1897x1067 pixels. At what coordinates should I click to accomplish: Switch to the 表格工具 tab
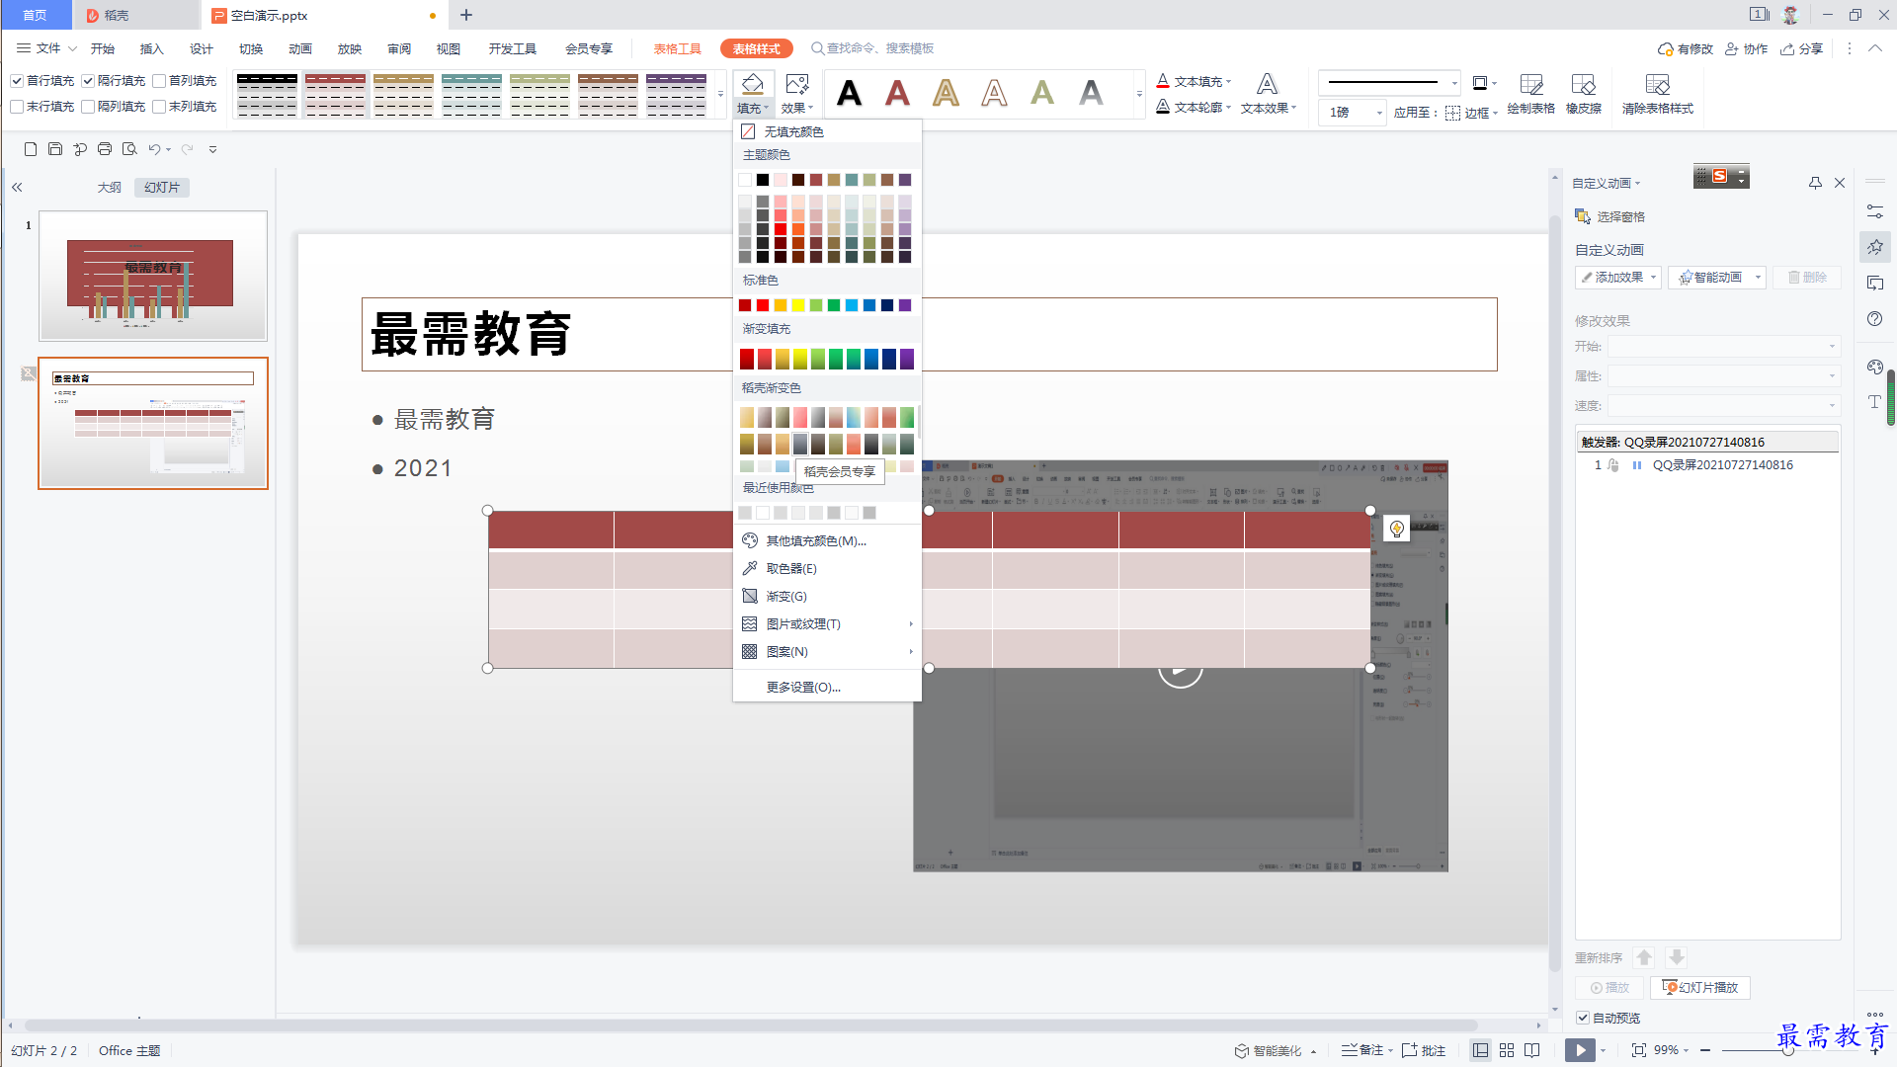click(x=677, y=48)
